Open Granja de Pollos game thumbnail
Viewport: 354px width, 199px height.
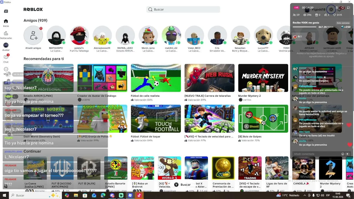coord(102,119)
